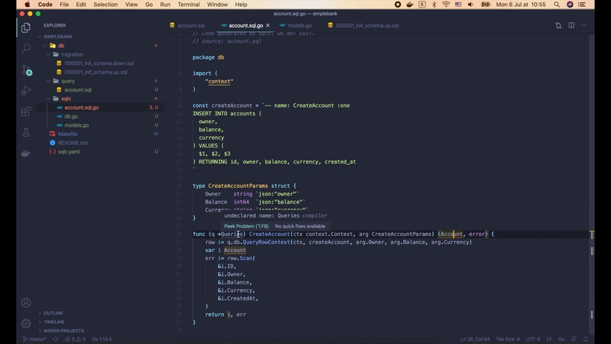Collapse the sqlc folder
This screenshot has width=611, height=344.
(66, 99)
